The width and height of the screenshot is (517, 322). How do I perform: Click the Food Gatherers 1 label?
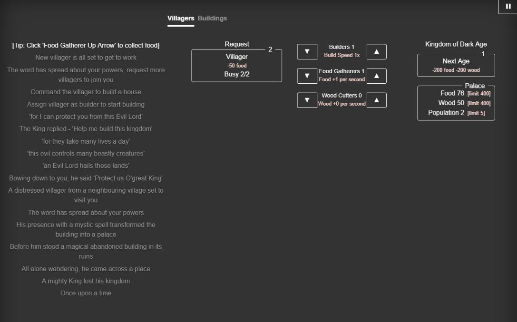[341, 71]
